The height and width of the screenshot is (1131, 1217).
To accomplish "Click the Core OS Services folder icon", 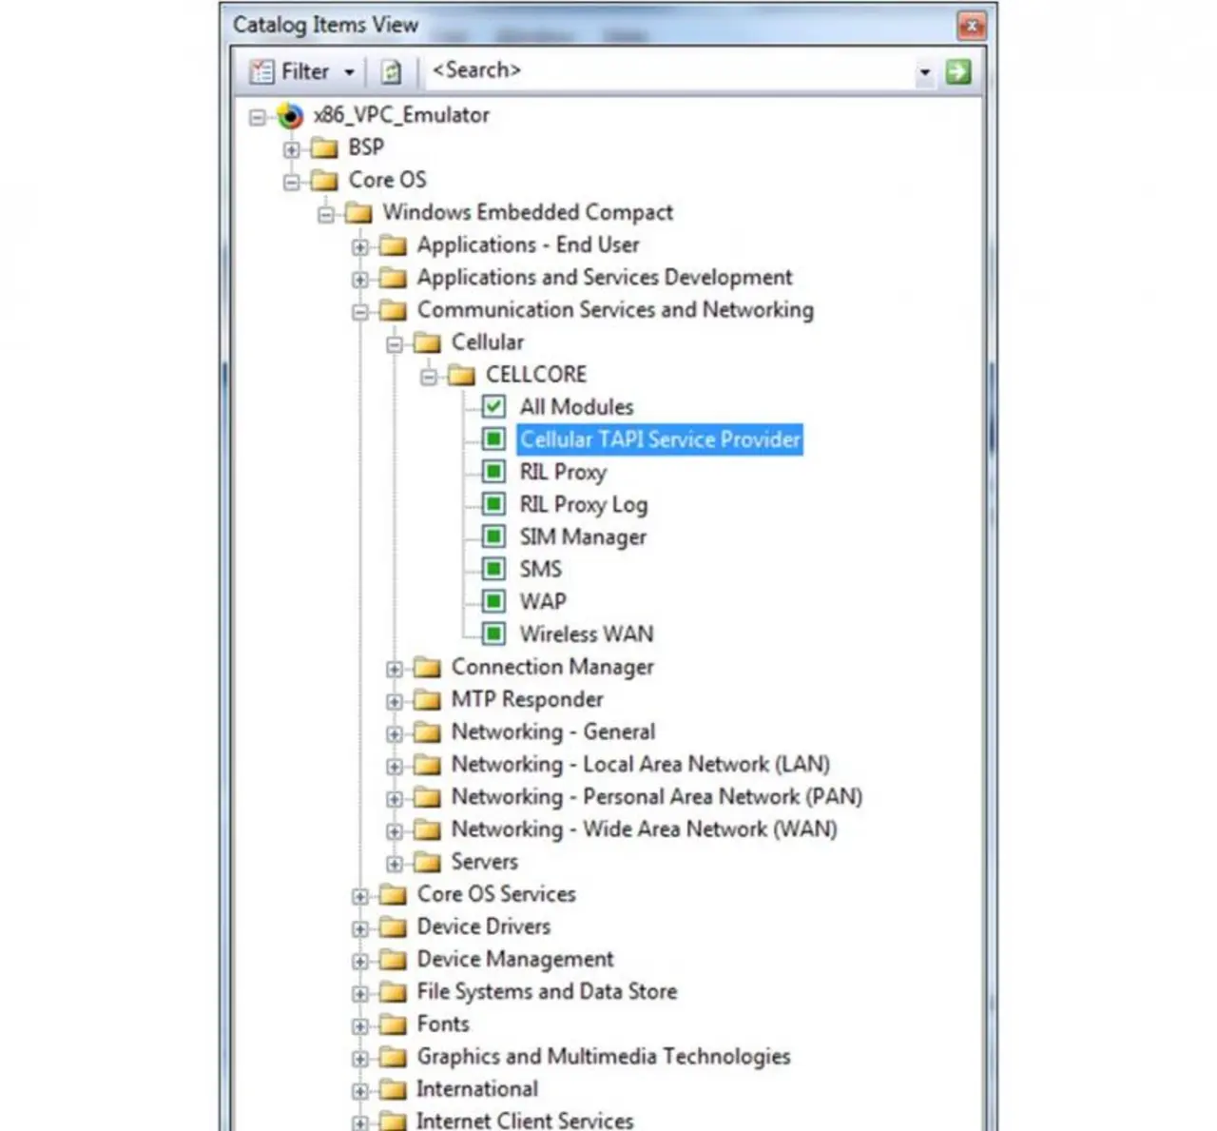I will pos(393,896).
